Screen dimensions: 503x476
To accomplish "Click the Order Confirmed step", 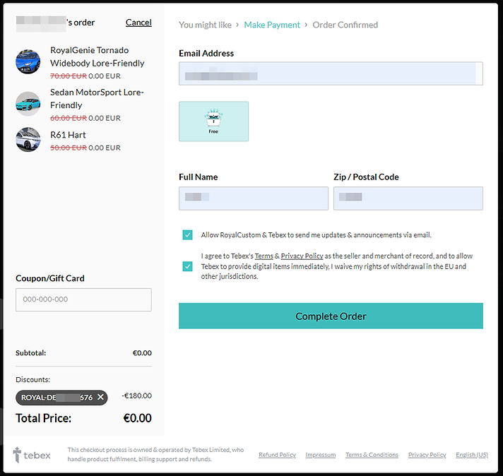I will click(x=345, y=25).
